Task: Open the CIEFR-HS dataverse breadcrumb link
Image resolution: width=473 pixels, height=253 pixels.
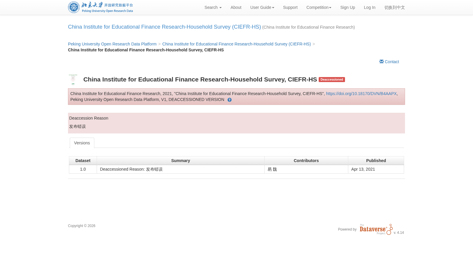Action: click(237, 44)
